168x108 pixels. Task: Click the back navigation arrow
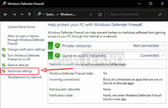click(6, 14)
